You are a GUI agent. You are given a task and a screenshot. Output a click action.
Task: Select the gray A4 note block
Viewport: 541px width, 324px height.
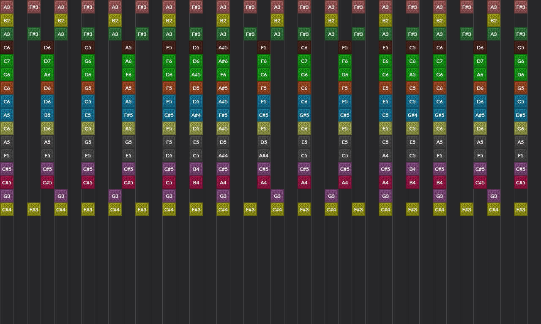tap(385, 156)
